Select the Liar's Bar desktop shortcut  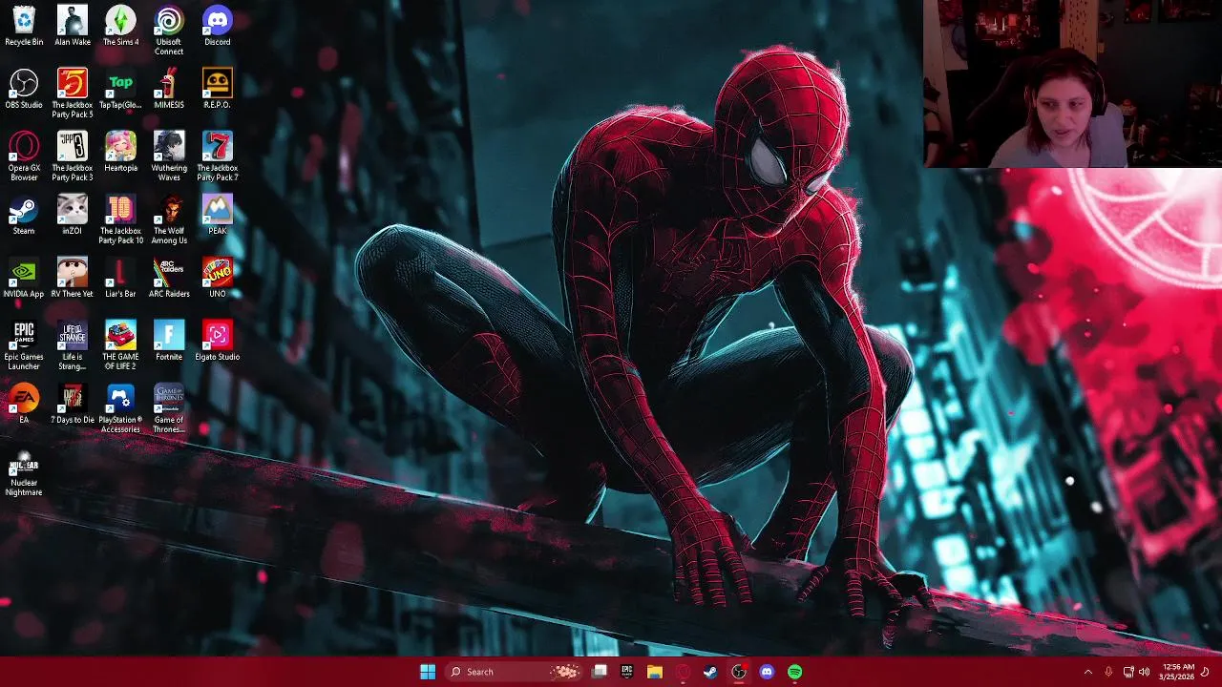coord(120,278)
